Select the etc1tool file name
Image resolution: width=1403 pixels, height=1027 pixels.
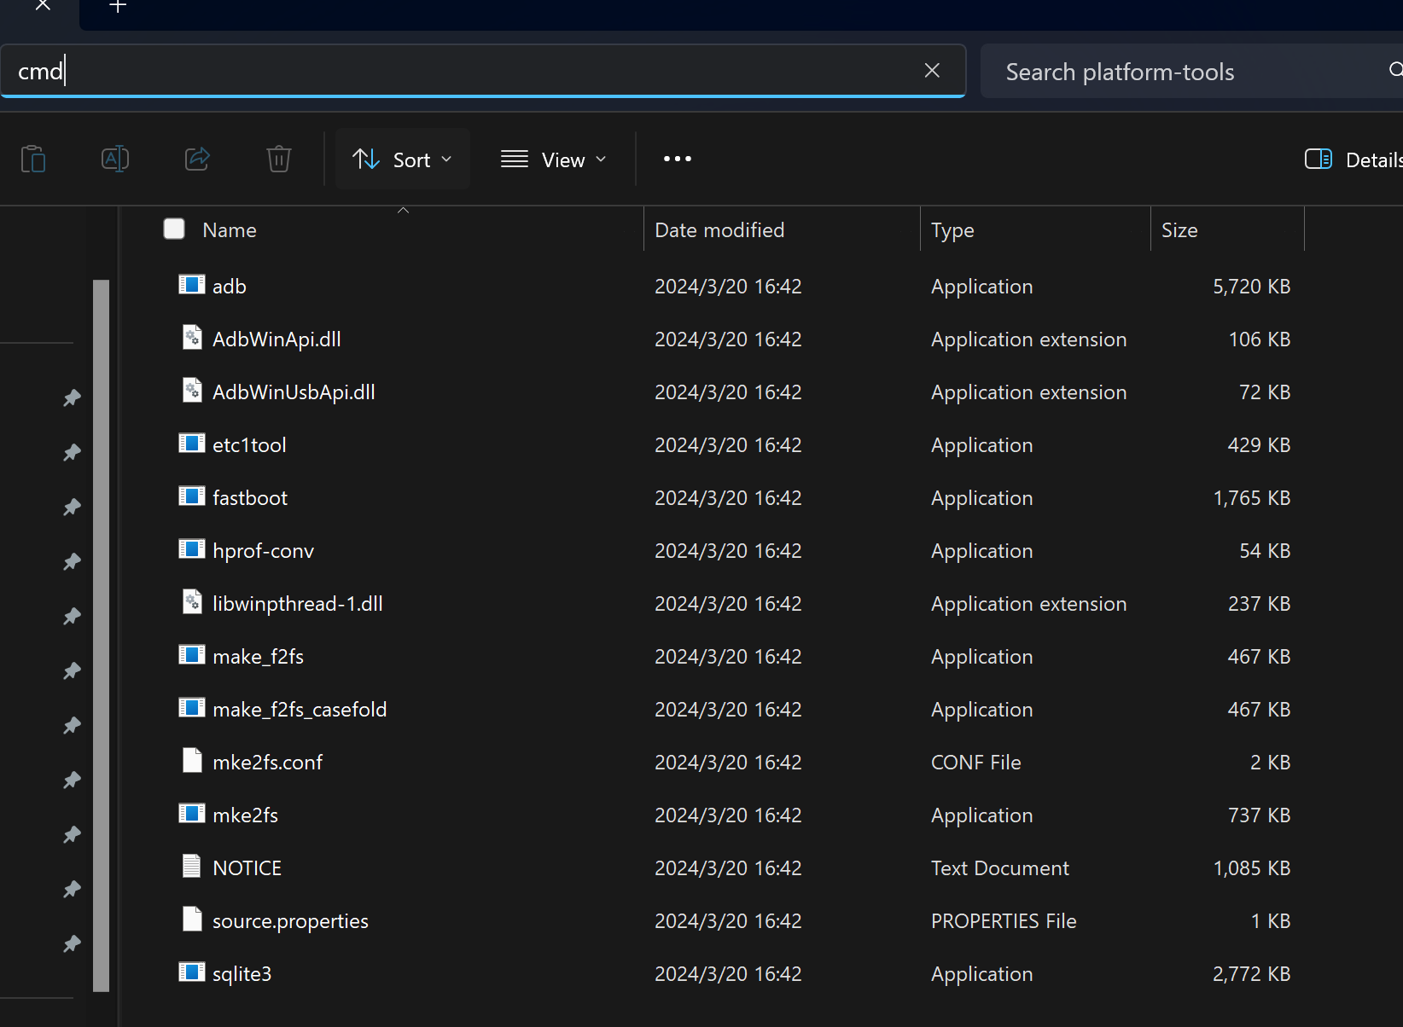point(249,445)
